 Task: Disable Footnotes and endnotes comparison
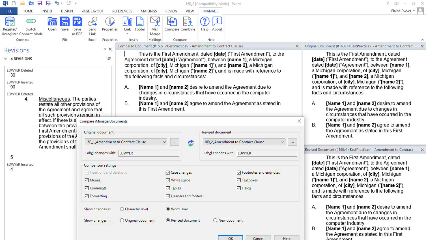[238, 172]
